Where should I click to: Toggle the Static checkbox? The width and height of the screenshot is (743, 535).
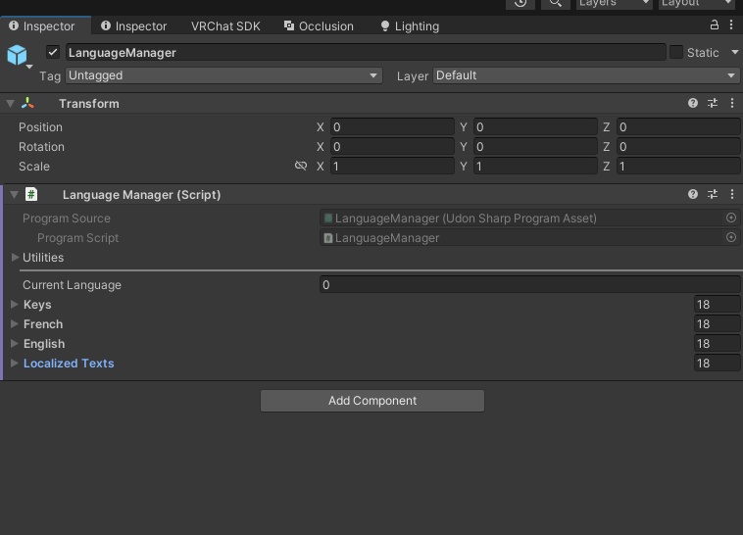[676, 52]
